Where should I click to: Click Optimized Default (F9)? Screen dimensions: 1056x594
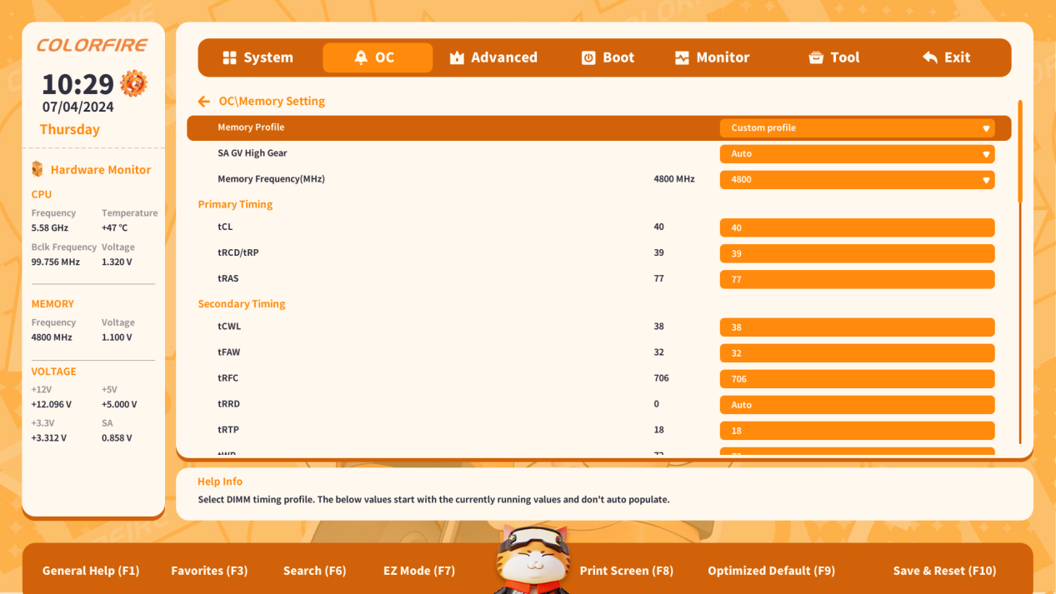click(771, 571)
